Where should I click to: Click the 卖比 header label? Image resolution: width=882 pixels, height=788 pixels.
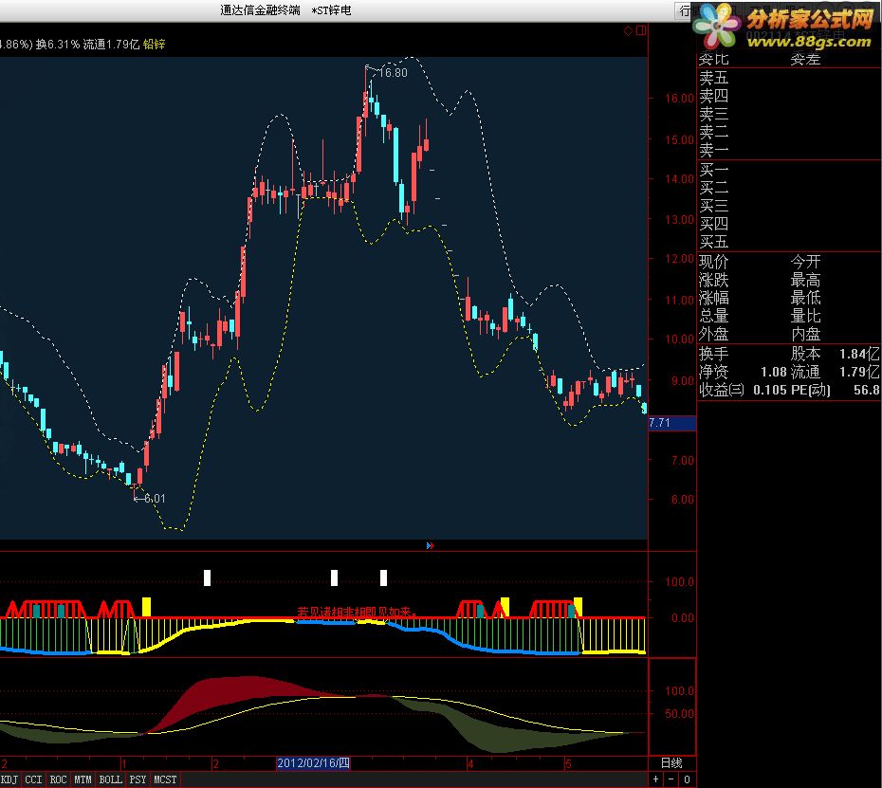[714, 59]
